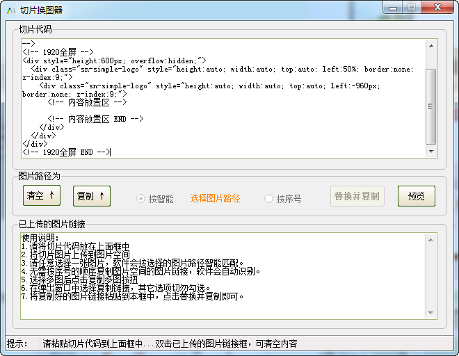This screenshot has width=459, height=356.
Task: Click the code area scrollbar thumb
Action: 431,106
